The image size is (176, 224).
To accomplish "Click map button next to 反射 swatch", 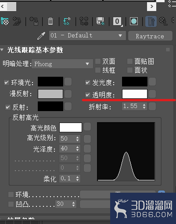I will point(68,106).
